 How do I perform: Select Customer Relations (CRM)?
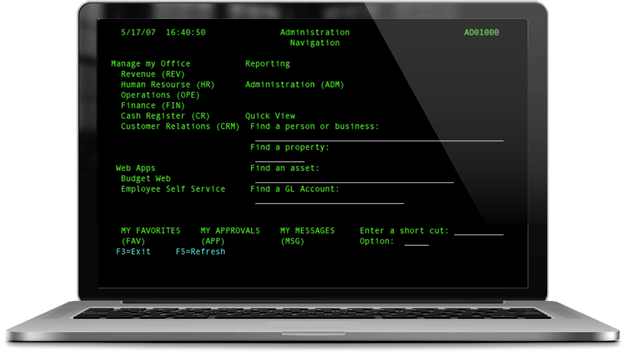click(x=175, y=127)
